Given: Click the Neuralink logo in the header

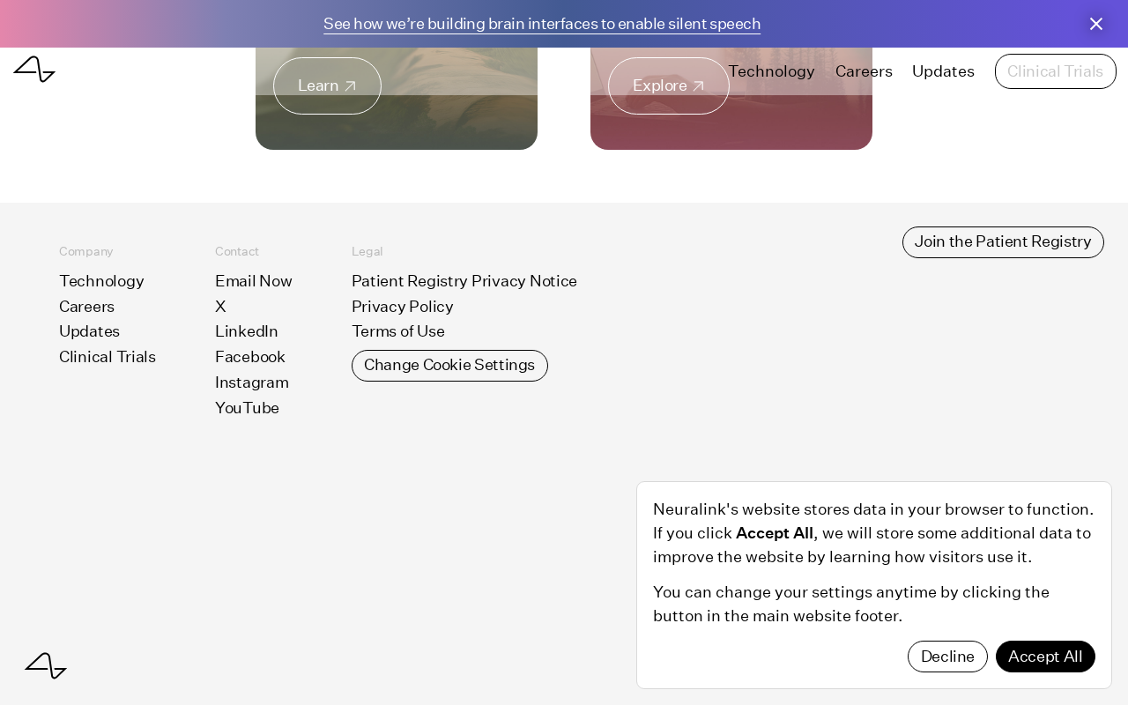Looking at the screenshot, I should coord(34,70).
